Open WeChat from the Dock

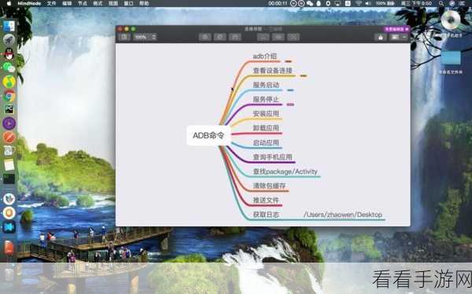coord(9,68)
